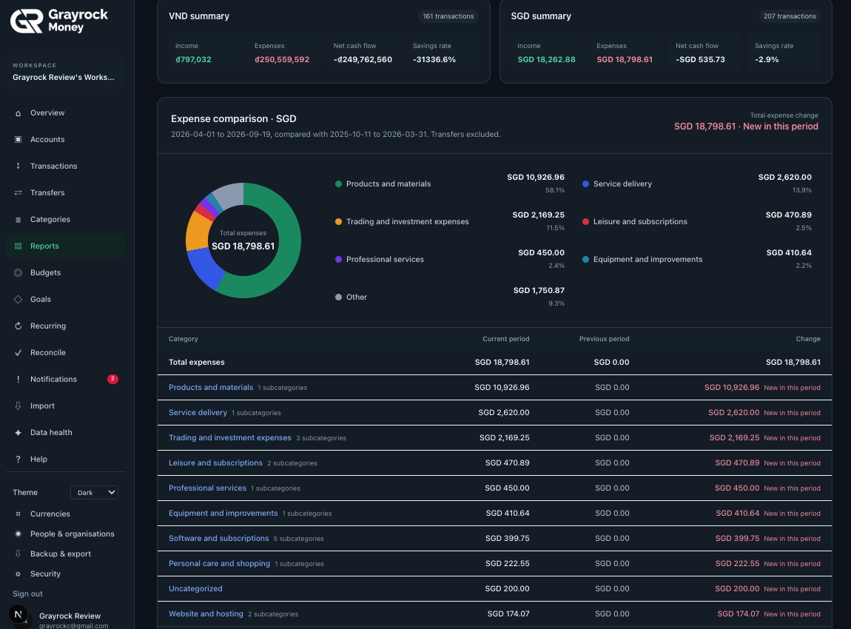Image resolution: width=851 pixels, height=629 pixels.
Task: Click the Backup & export icon
Action: pos(18,554)
